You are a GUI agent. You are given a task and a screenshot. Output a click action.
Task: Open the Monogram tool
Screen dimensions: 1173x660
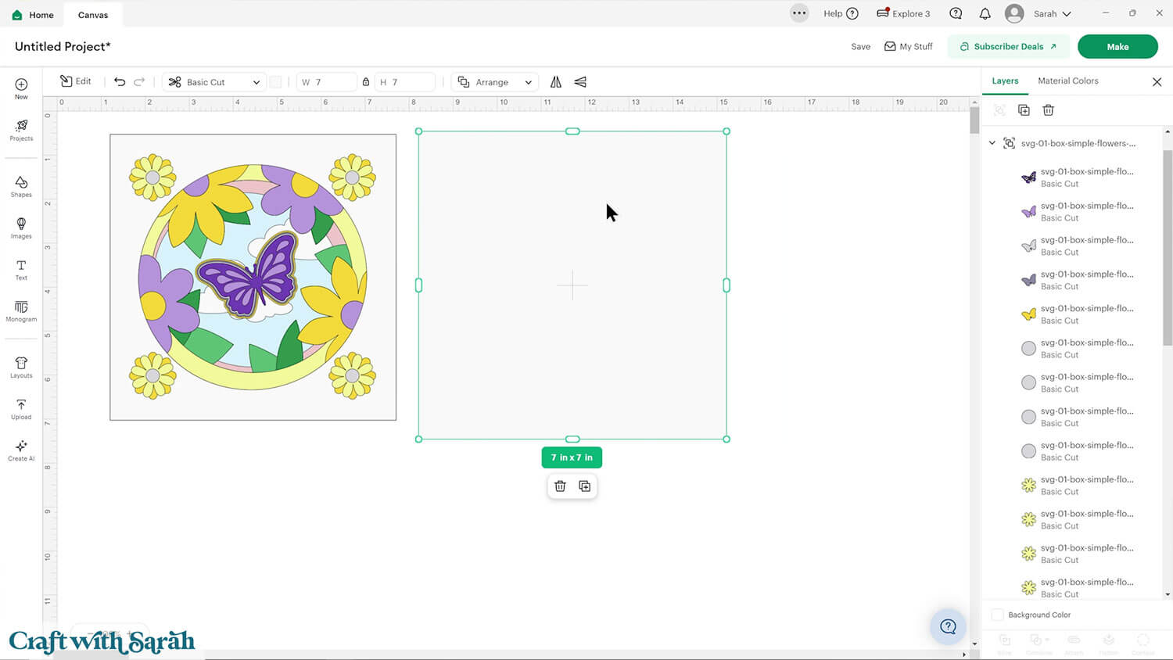[x=21, y=311]
